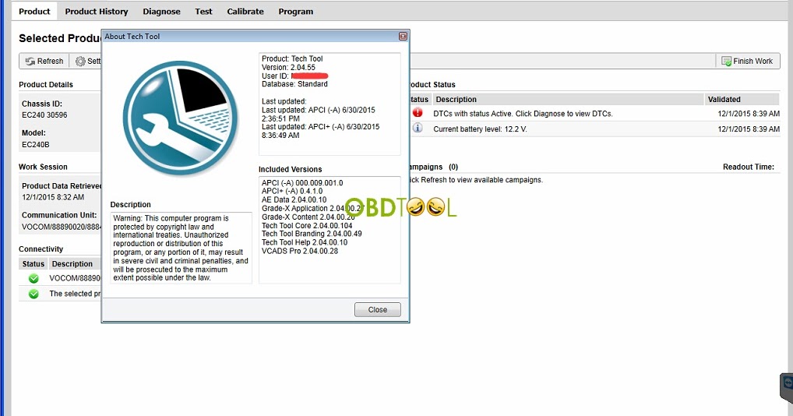Click 'Readout Time:' label

(x=749, y=167)
